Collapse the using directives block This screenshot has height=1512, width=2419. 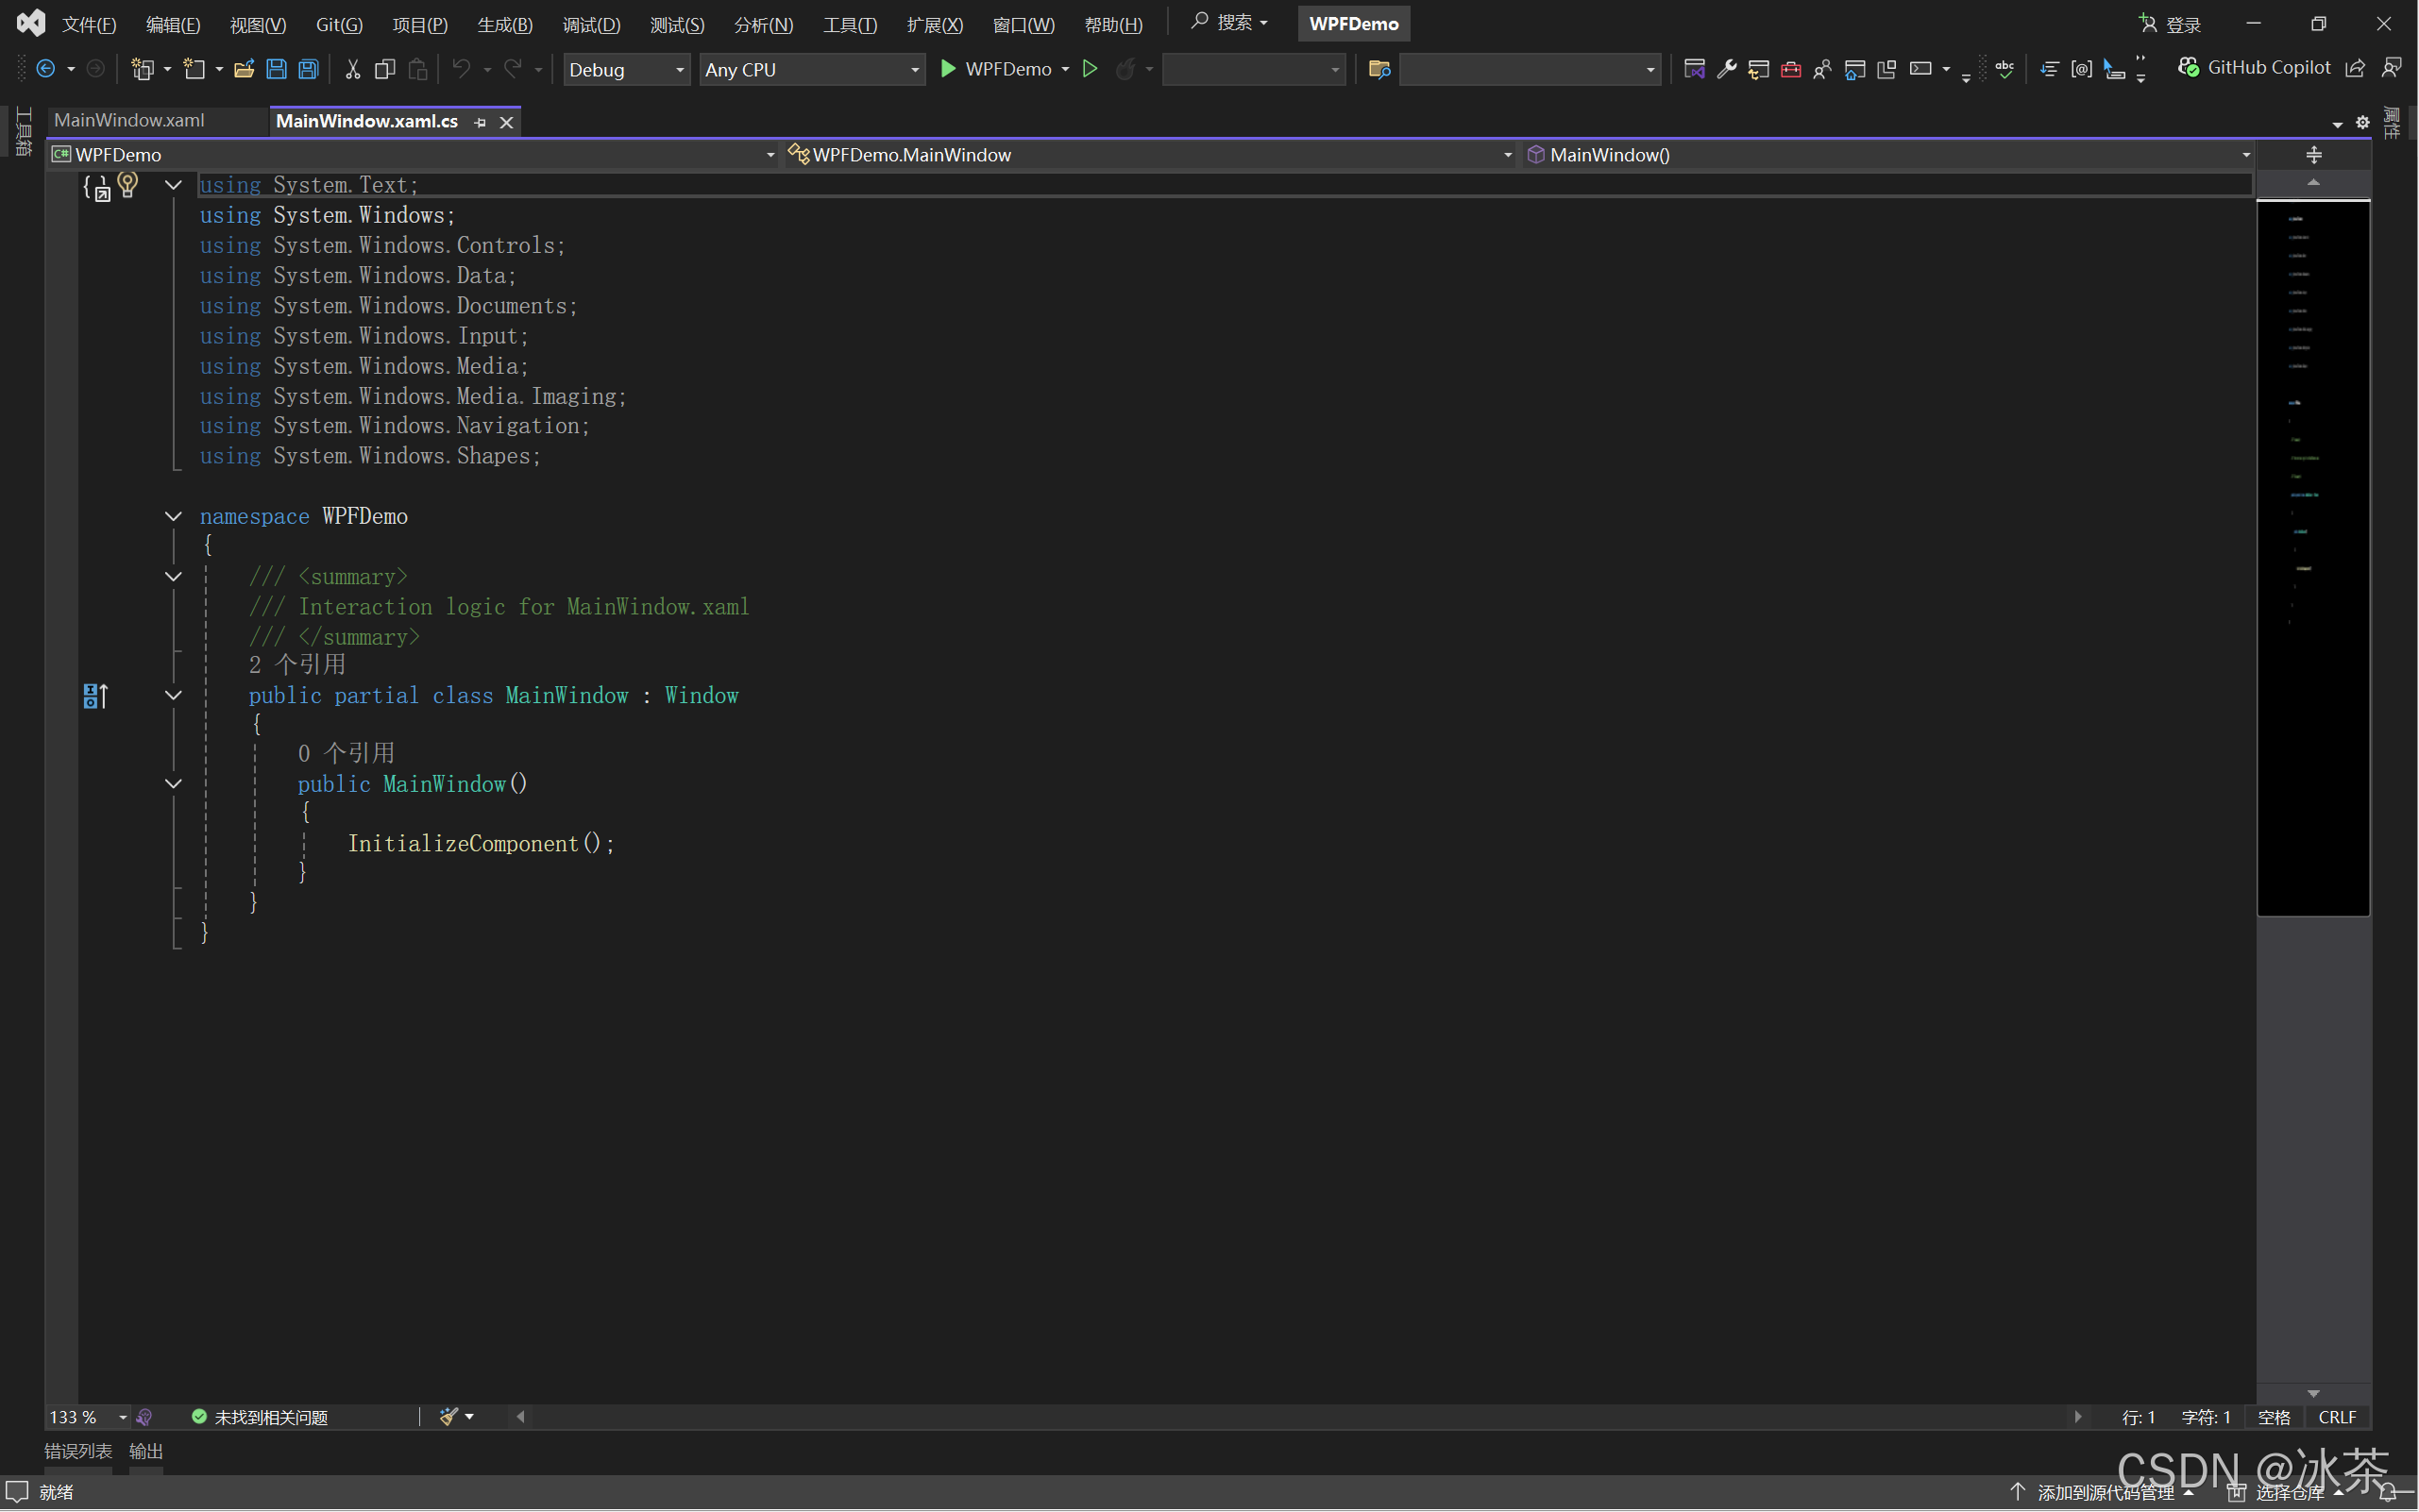(x=173, y=185)
